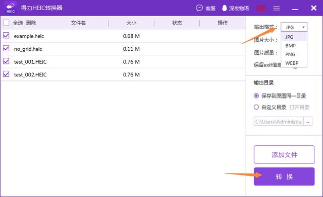Open the hamburger main menu

click(x=276, y=8)
